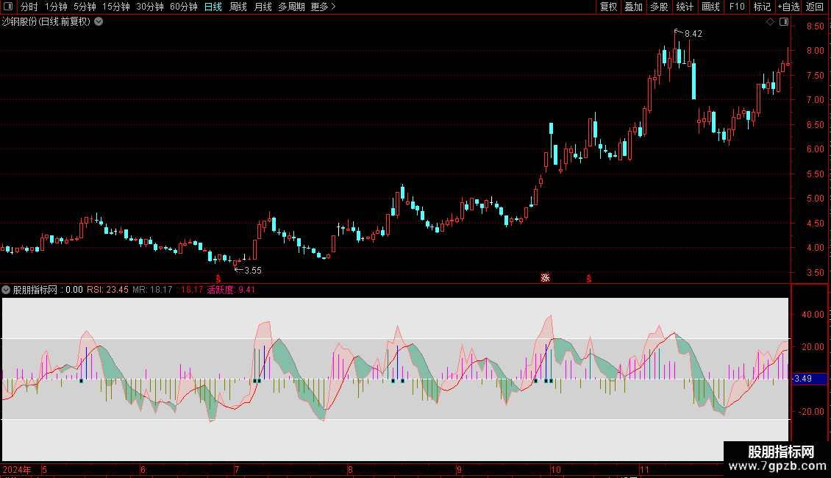Switch to 分时 chart tab

pos(29,7)
